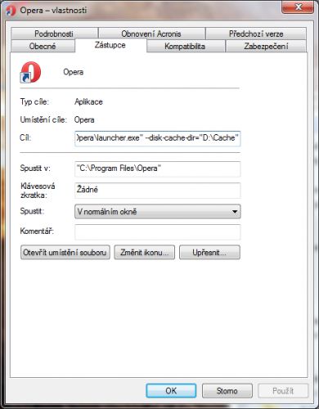The width and height of the screenshot is (319, 409).
Task: Click inside the Cíl target field
Action: (158, 138)
